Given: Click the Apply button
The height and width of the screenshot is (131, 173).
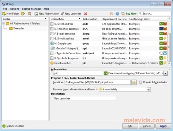Looking at the screenshot, I should point(163,126).
